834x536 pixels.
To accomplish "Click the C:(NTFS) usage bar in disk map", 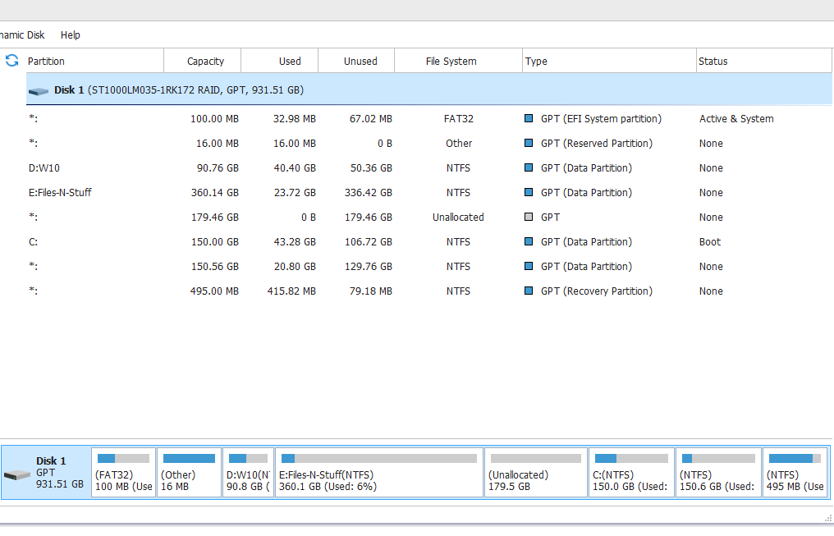I will [631, 458].
